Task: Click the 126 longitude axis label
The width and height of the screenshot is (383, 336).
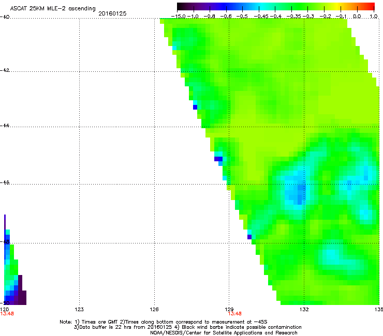Action: click(154, 310)
